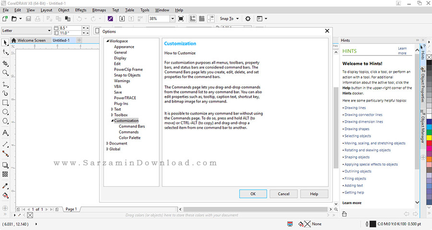Pick the red swatch in color palette
432x230 pixels.
[x=429, y=143]
